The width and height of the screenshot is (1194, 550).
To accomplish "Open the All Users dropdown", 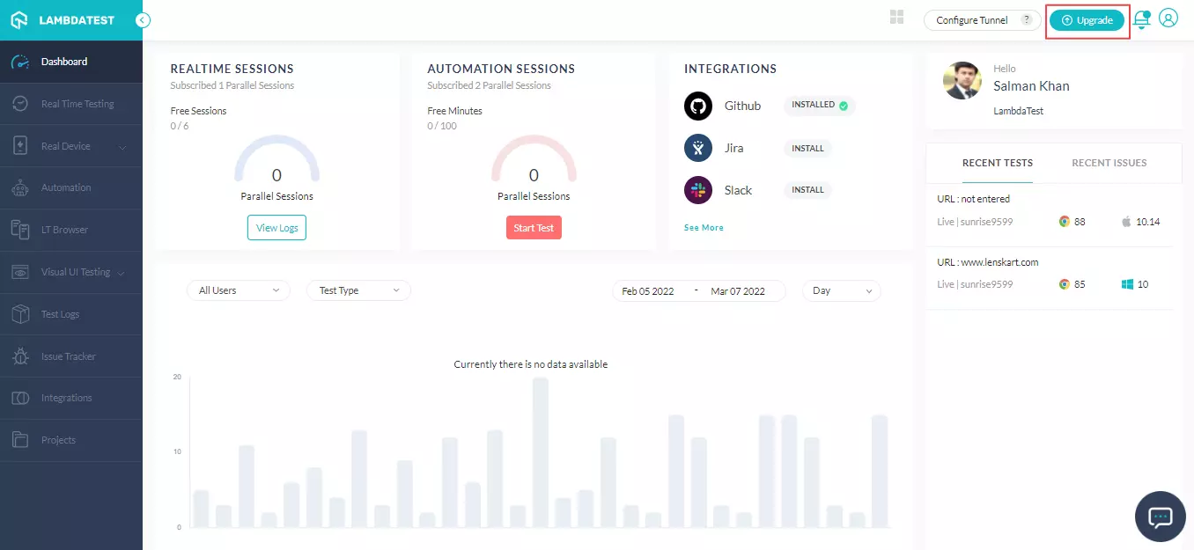I will pos(238,290).
